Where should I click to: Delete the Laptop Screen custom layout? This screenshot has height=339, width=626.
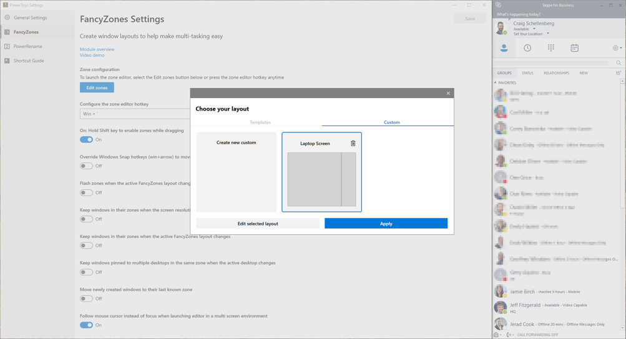tap(353, 144)
